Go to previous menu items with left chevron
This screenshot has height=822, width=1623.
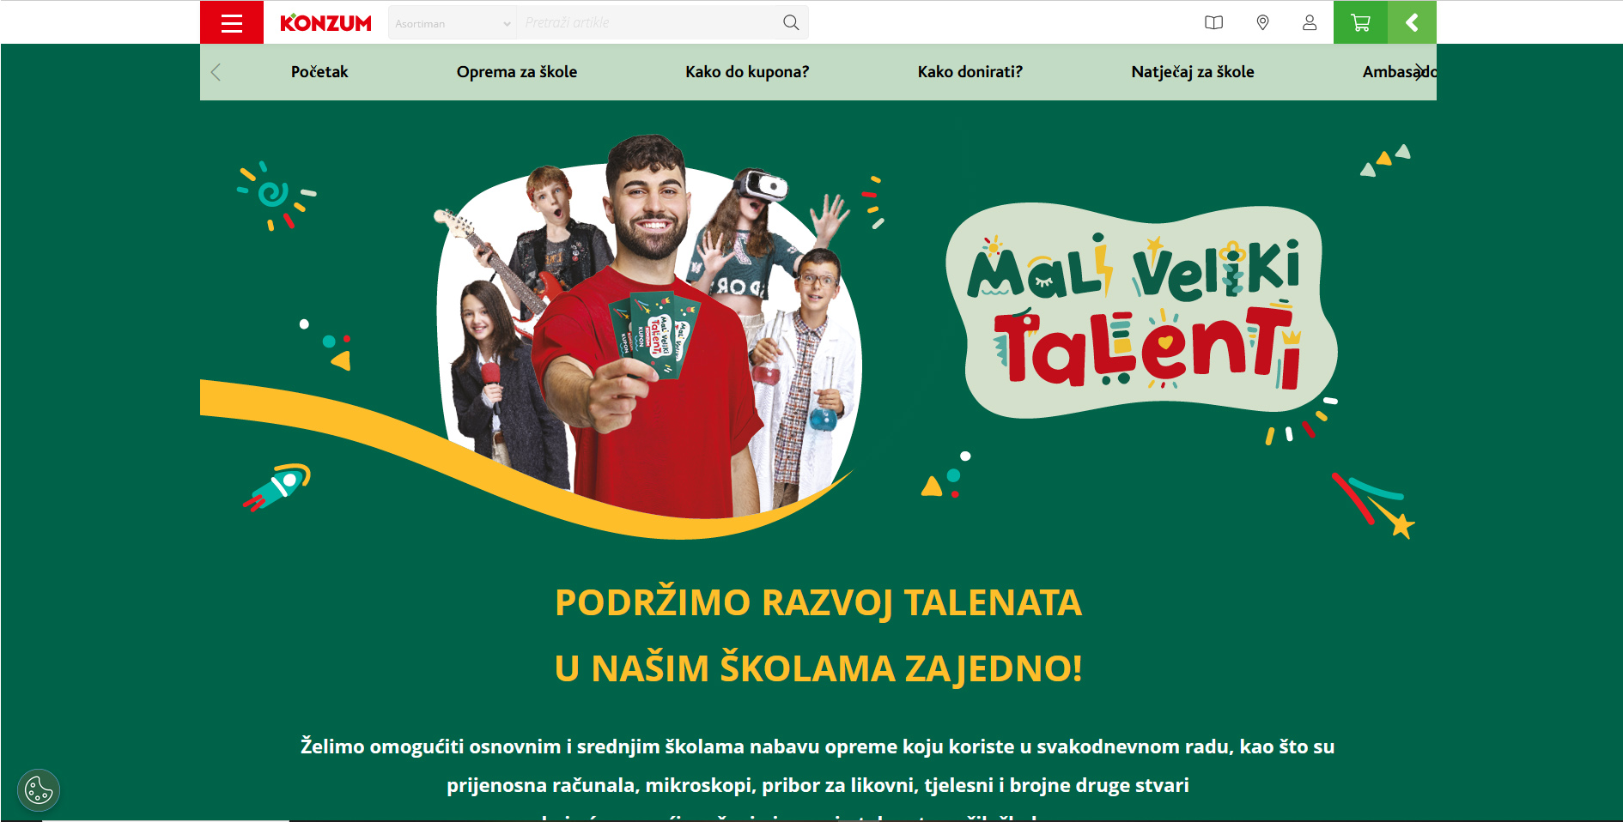click(x=216, y=72)
